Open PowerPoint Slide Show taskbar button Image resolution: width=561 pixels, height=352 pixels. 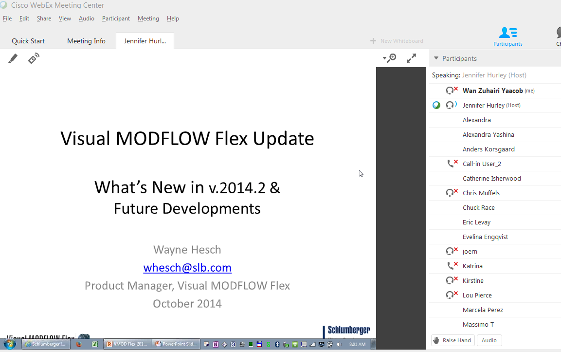[x=176, y=344]
